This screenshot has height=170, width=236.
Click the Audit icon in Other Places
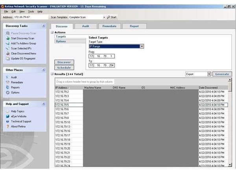click(8, 77)
